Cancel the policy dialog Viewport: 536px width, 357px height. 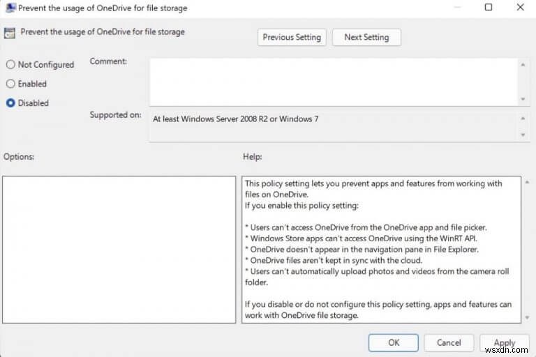449,342
